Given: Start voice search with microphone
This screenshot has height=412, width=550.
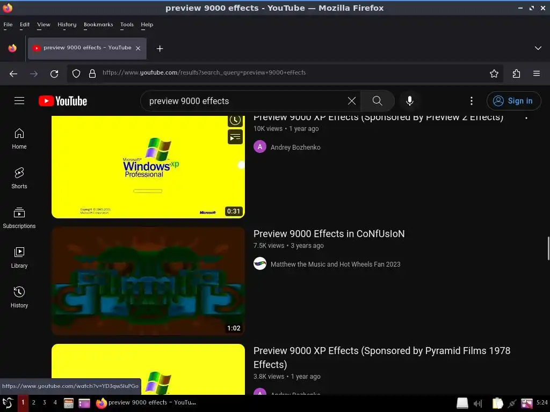Looking at the screenshot, I should click(x=409, y=101).
